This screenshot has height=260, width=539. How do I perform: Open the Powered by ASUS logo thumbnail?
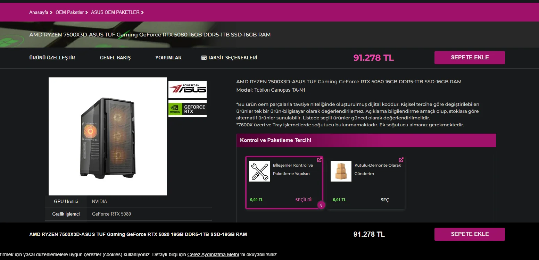coord(188,90)
